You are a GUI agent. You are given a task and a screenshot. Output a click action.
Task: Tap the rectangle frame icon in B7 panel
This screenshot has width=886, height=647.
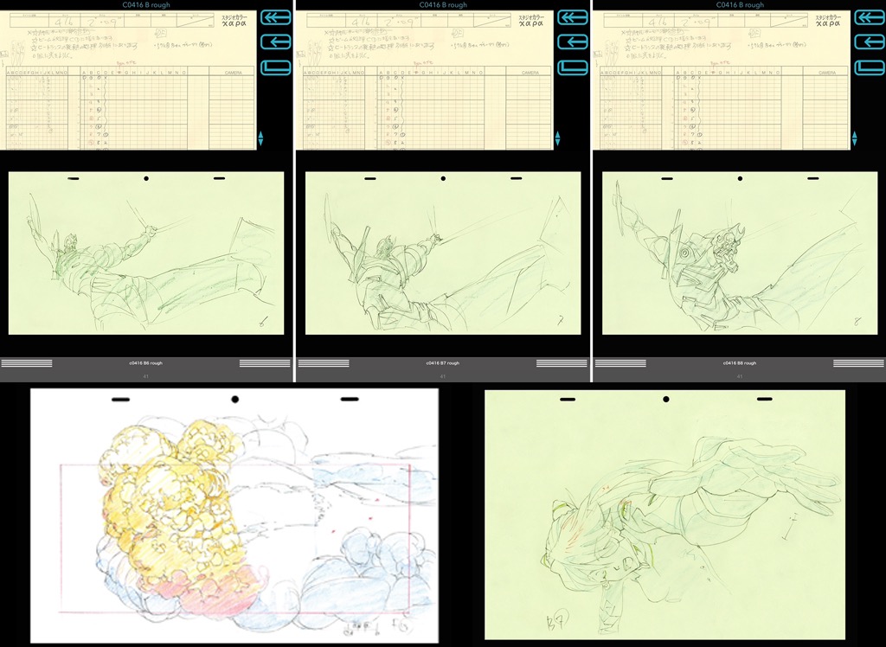click(x=573, y=67)
